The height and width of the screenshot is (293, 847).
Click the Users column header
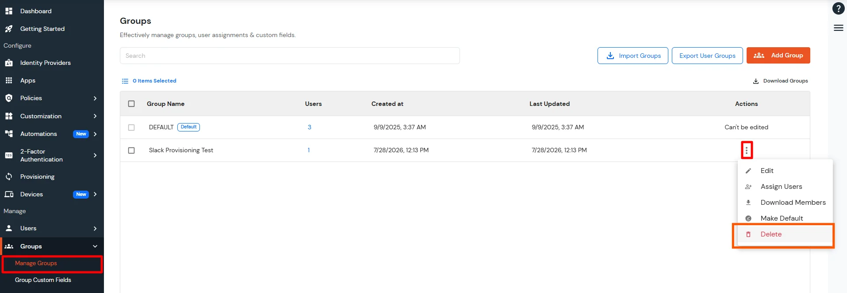click(x=313, y=104)
